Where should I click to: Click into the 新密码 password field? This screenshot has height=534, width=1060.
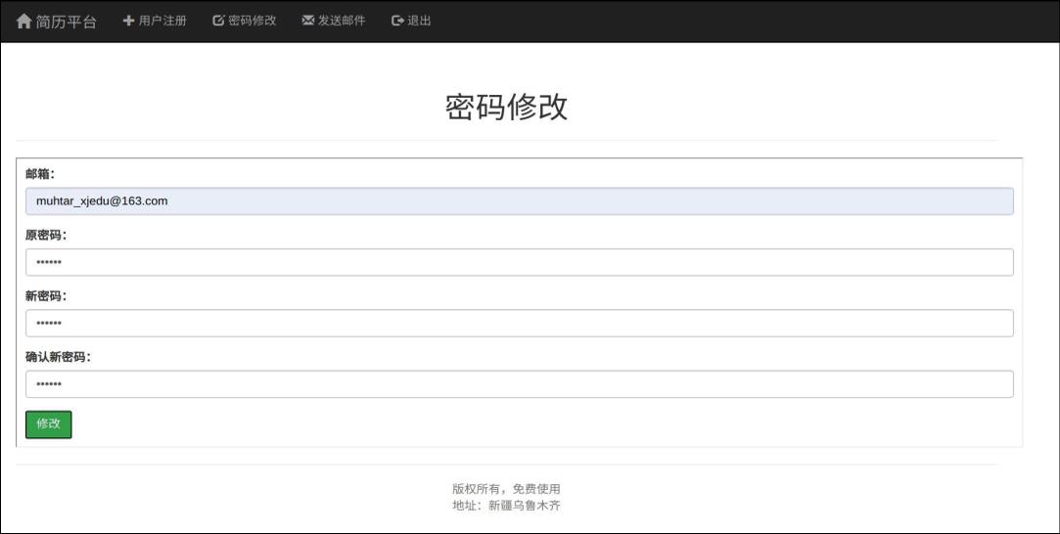[x=519, y=323]
